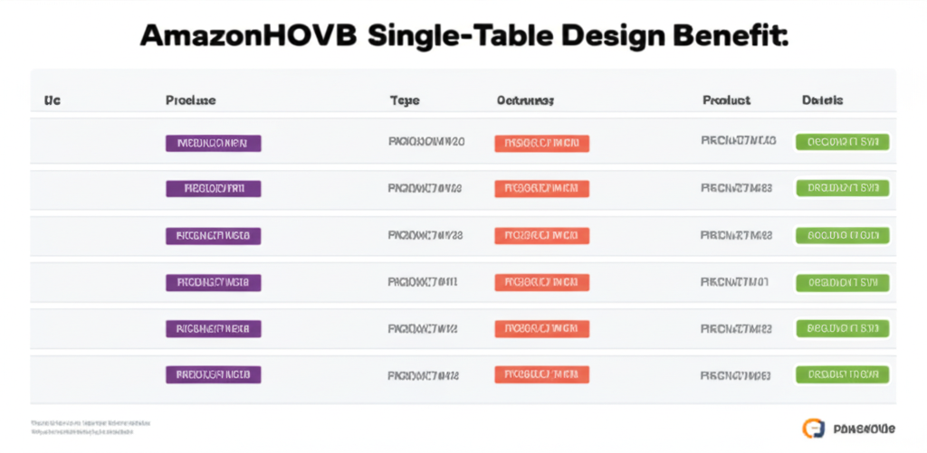Click the orange tag in the first table row
927x453 pixels.
pyautogui.click(x=541, y=143)
